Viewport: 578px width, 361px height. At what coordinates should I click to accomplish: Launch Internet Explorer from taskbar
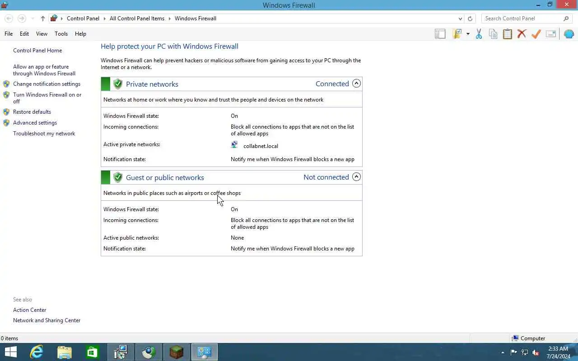point(37,352)
